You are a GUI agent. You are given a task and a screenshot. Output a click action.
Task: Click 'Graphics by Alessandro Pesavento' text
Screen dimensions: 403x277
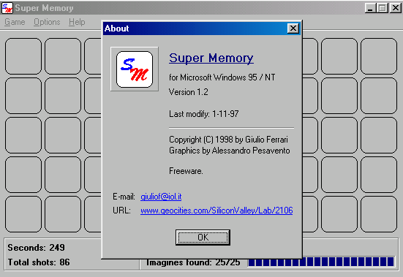coord(229,151)
